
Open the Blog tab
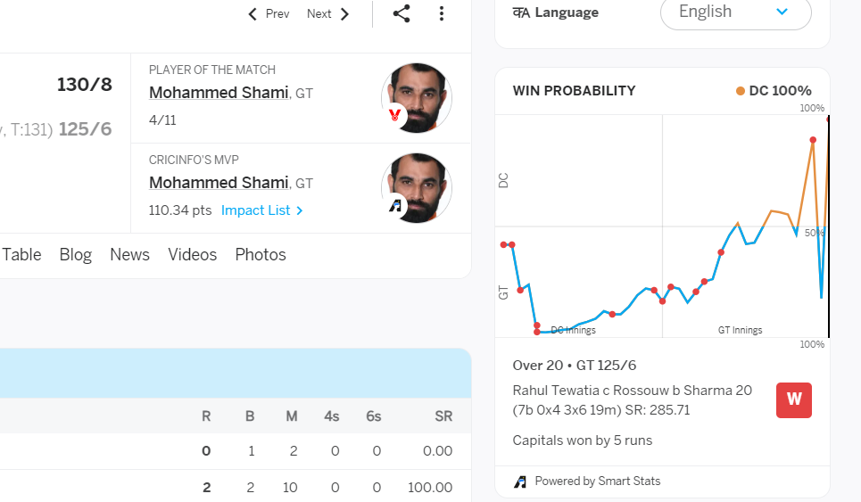point(75,254)
